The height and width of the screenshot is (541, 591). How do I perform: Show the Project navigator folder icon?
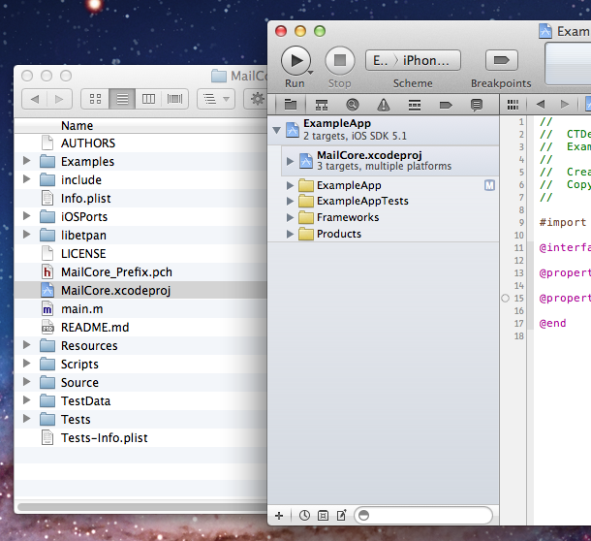291,105
